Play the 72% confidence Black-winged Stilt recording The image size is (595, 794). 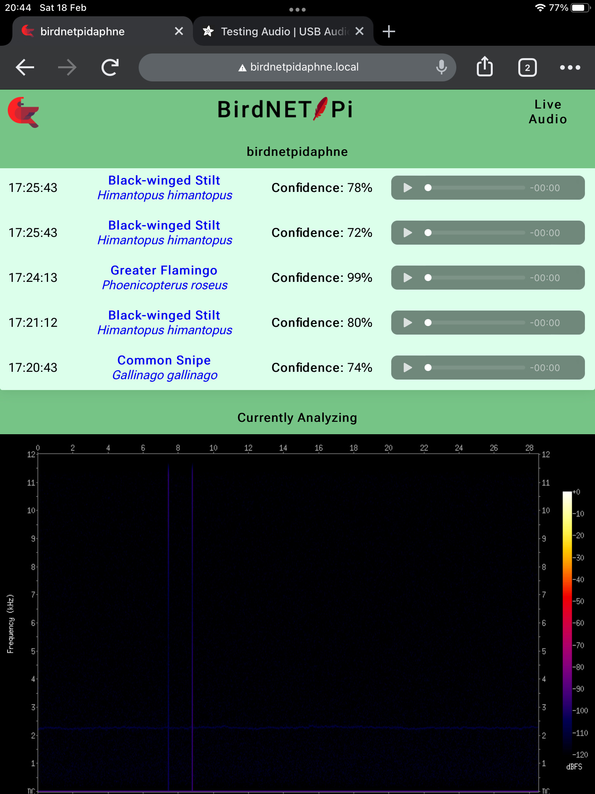pyautogui.click(x=408, y=233)
